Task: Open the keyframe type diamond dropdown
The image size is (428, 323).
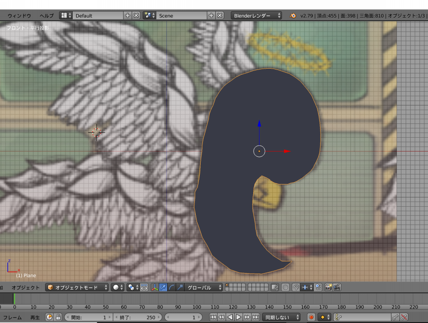Action: [324, 317]
